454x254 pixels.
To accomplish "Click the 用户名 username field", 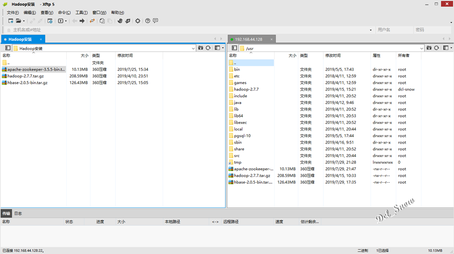I will [x=394, y=30].
